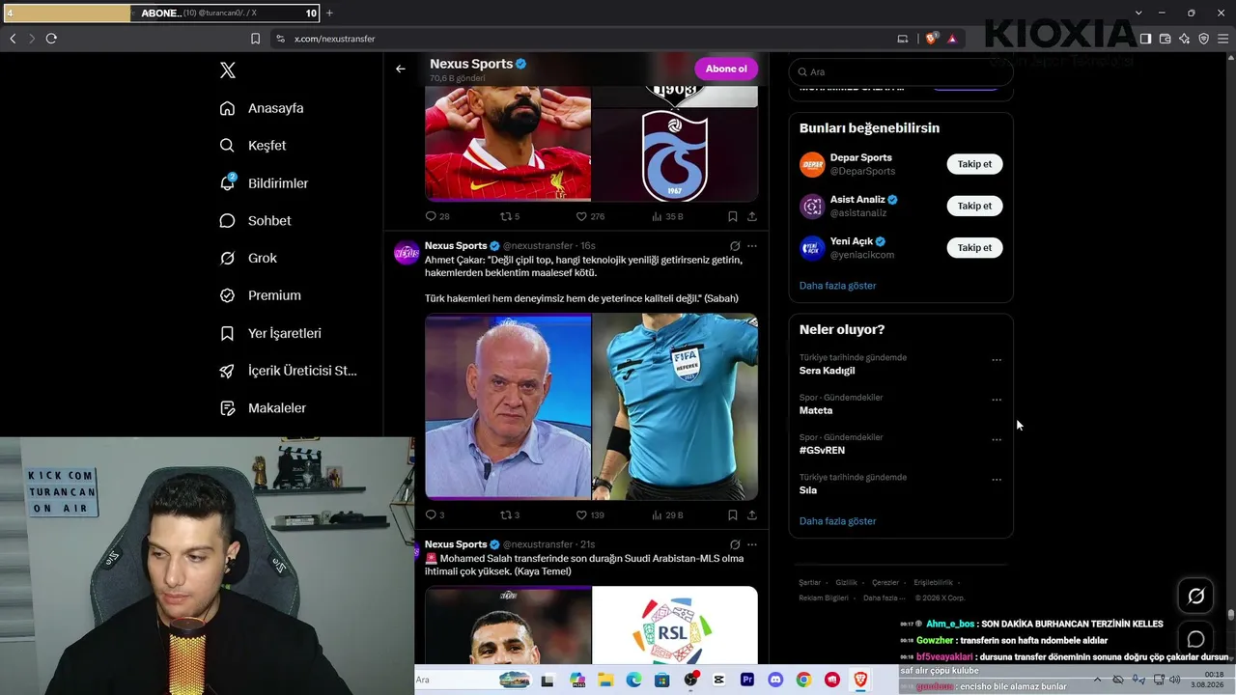Click Grok icon on Mohamed Salah post
1236x695 pixels.
click(x=735, y=544)
